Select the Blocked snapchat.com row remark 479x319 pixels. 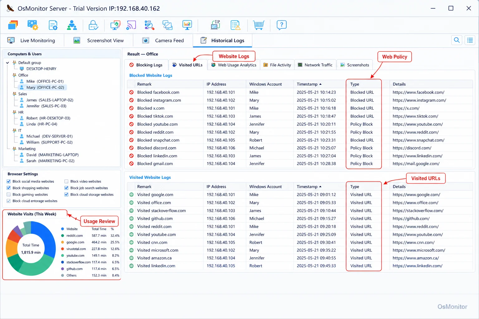158,140
